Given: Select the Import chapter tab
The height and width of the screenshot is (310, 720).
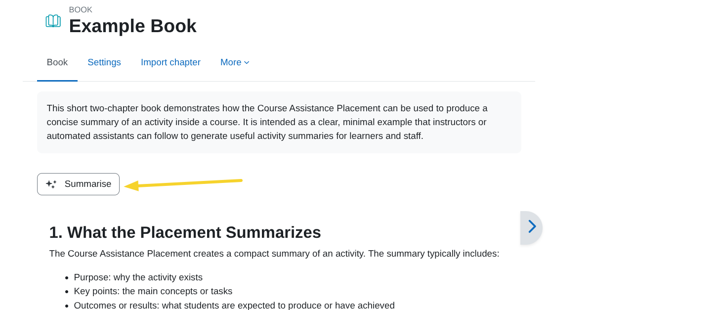Looking at the screenshot, I should click(x=170, y=62).
